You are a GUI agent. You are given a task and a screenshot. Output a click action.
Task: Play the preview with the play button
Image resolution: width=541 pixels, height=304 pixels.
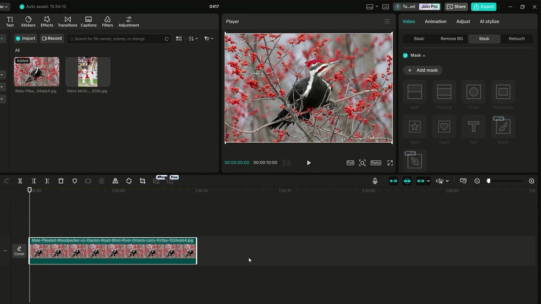point(309,163)
